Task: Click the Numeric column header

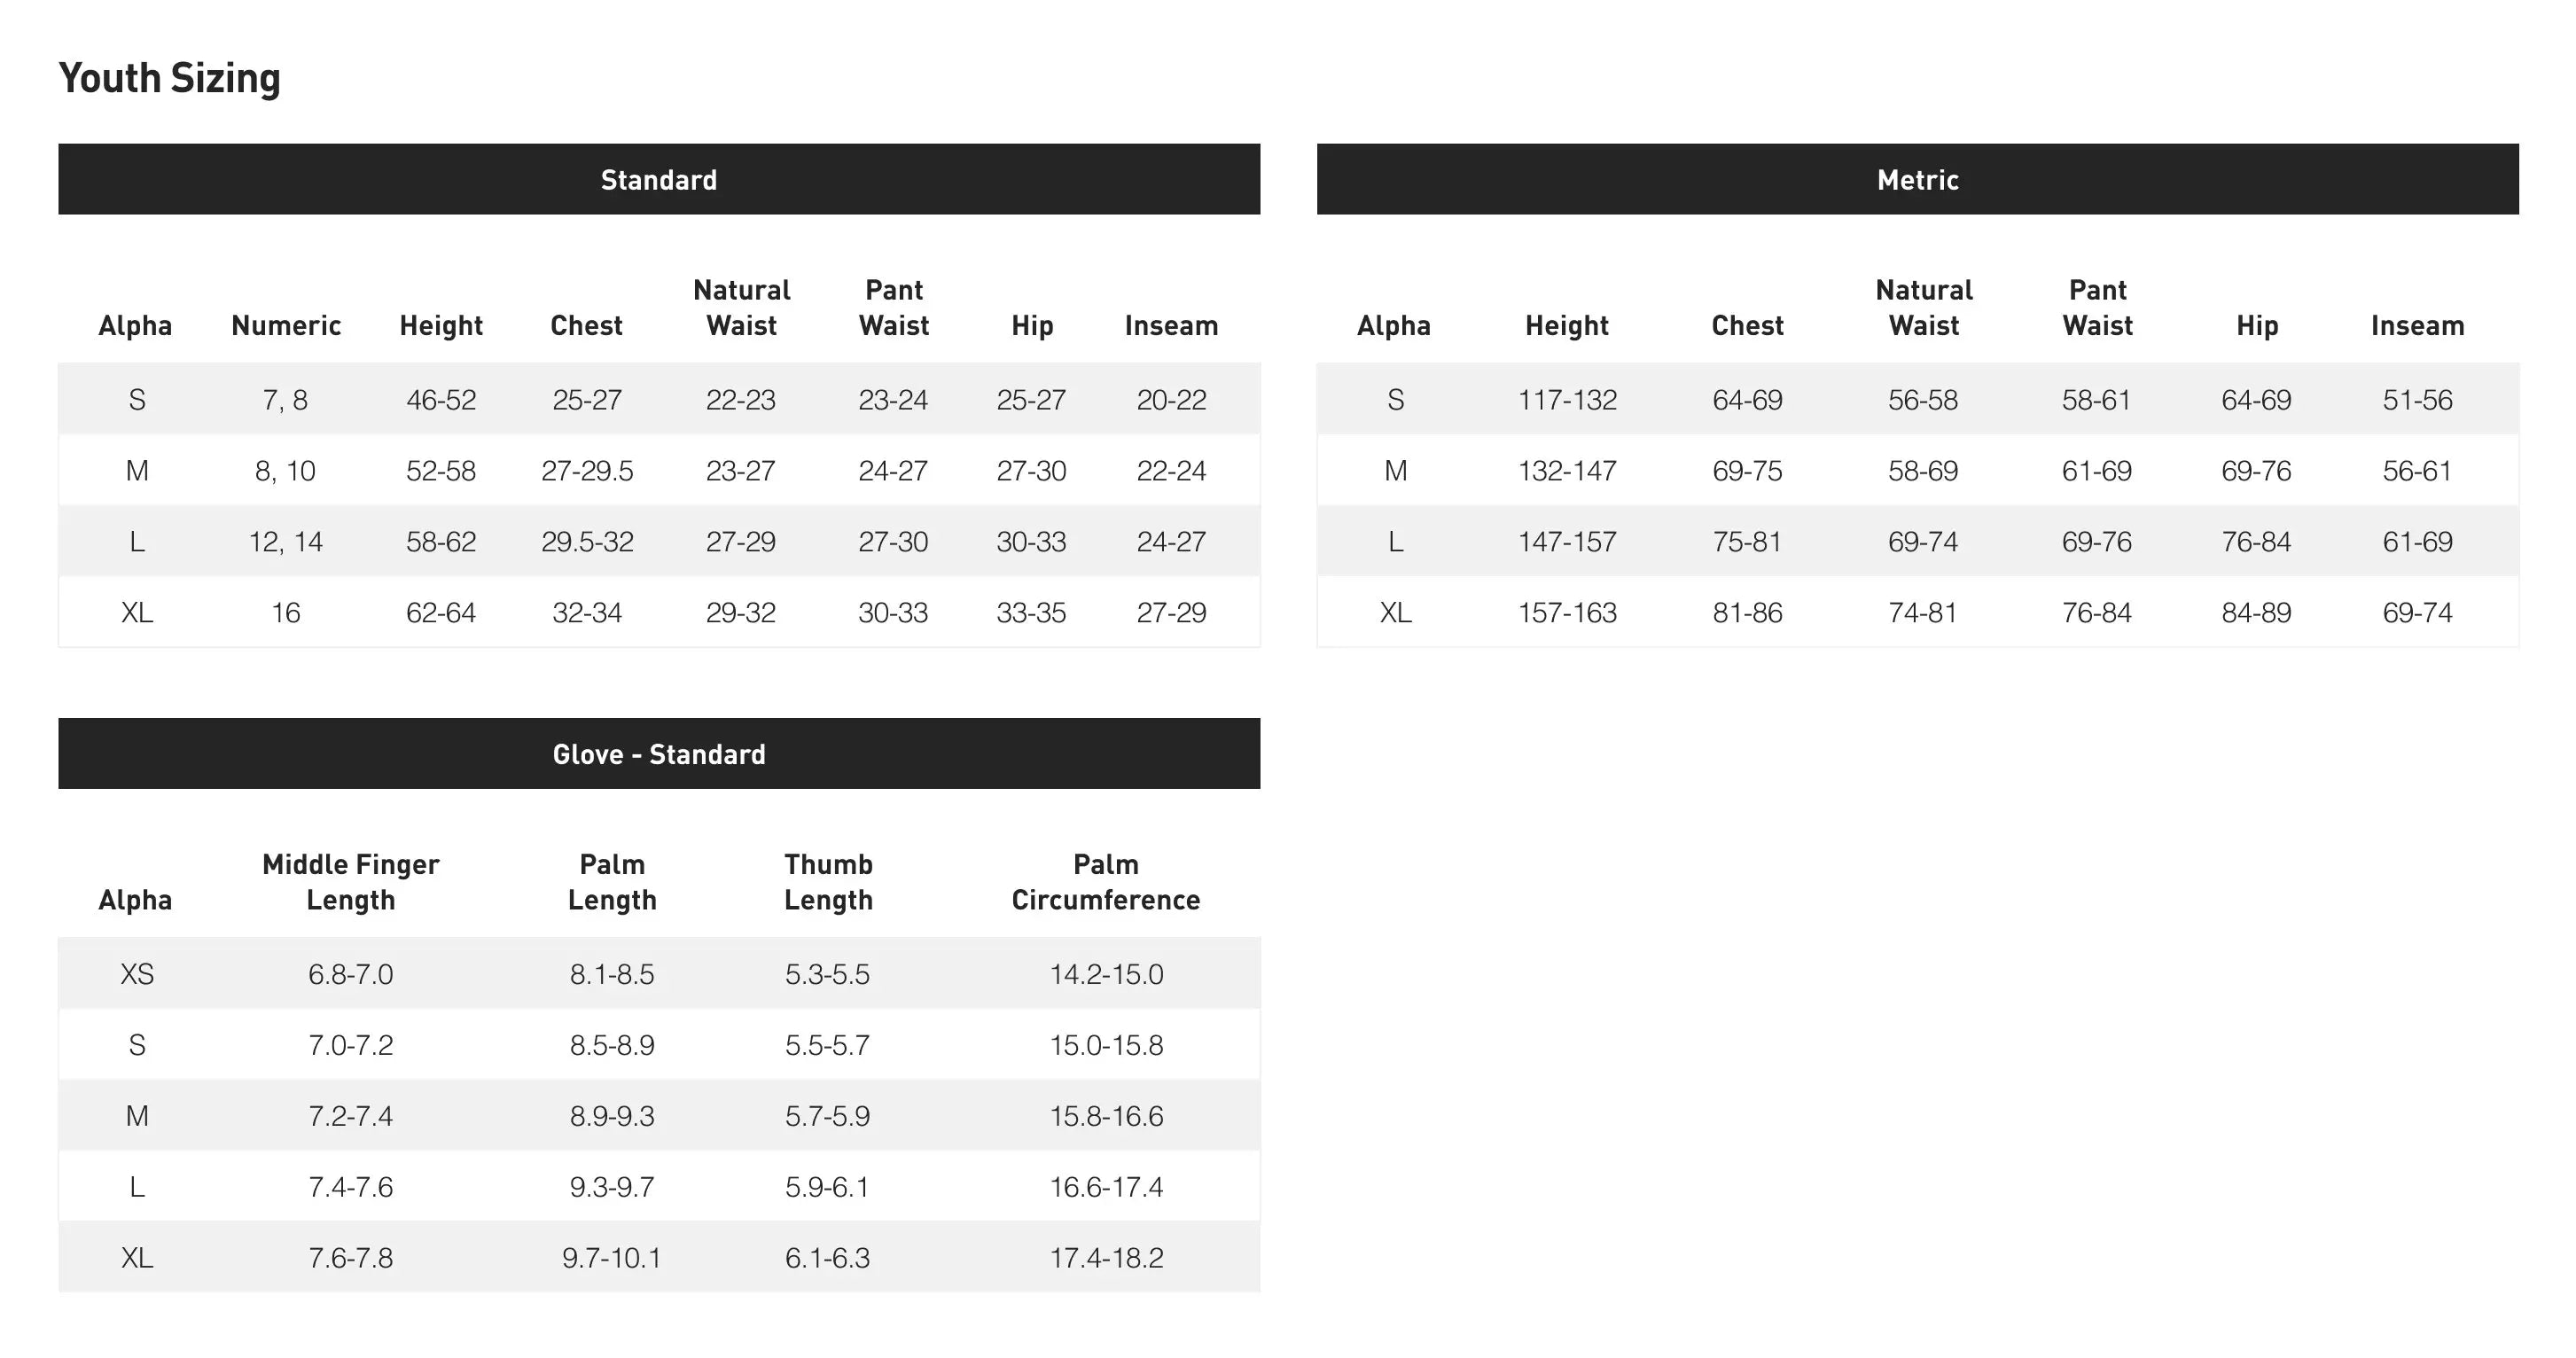Action: [286, 325]
